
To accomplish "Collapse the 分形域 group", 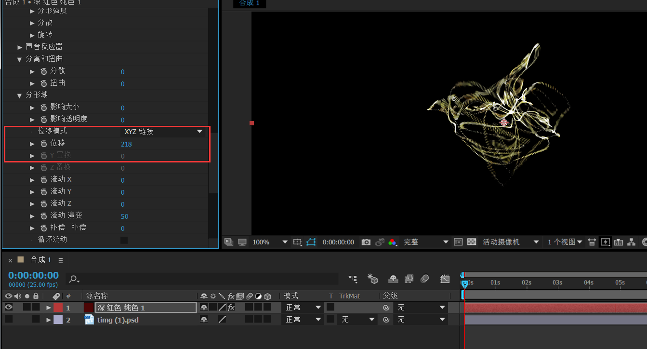I will pyautogui.click(x=20, y=95).
